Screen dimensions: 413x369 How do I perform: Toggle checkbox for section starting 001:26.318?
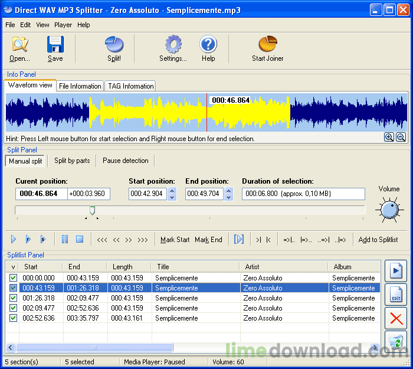click(13, 298)
